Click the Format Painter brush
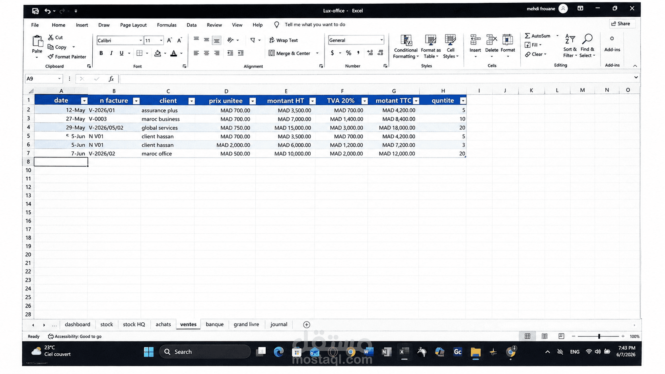The height and width of the screenshot is (374, 665). tap(51, 56)
